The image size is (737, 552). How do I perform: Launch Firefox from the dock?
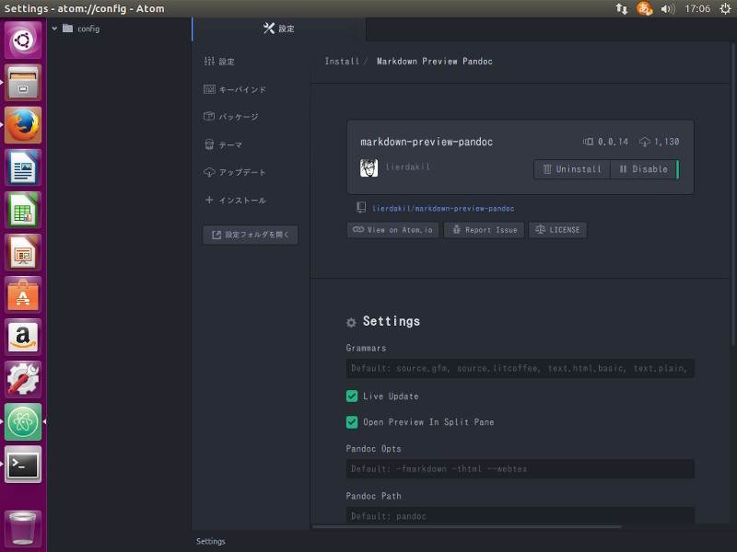pos(23,125)
